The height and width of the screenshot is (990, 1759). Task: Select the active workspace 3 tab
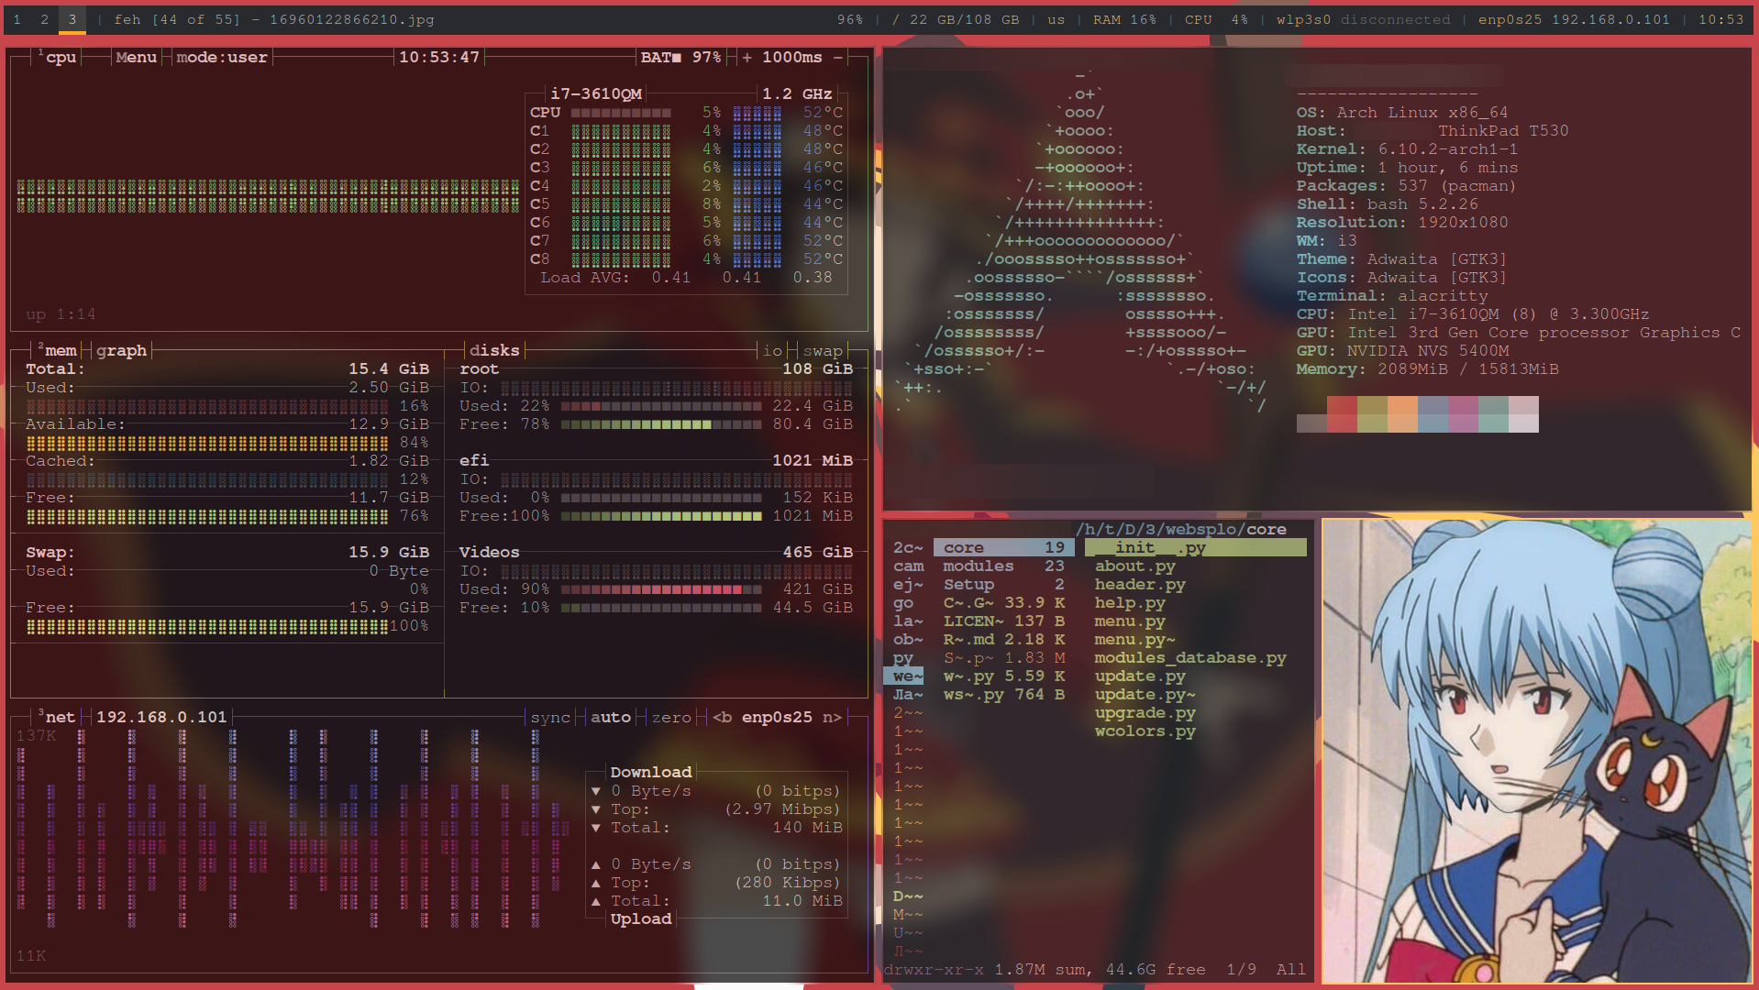point(72,19)
